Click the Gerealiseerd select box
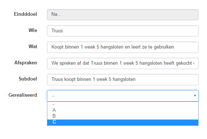The height and width of the screenshot is (139, 207). [x=123, y=96]
